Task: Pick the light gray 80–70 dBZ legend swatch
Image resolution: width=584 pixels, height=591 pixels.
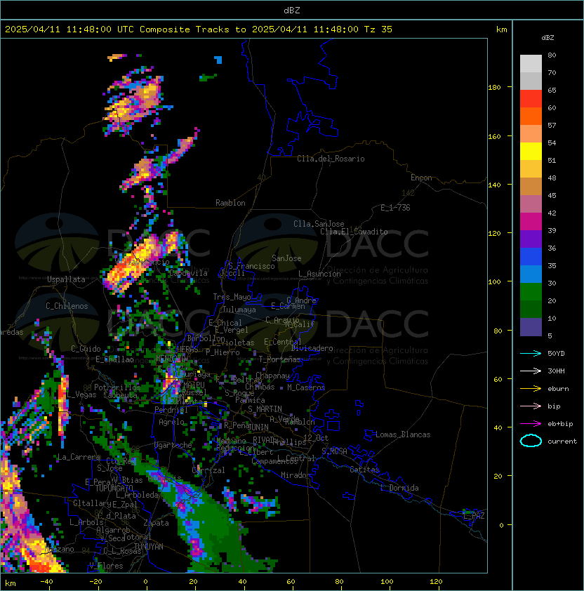Action: (531, 64)
